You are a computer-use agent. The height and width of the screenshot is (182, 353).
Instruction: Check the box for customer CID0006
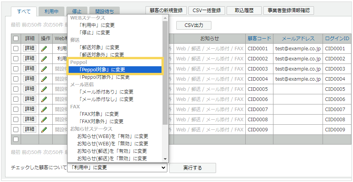(16, 99)
